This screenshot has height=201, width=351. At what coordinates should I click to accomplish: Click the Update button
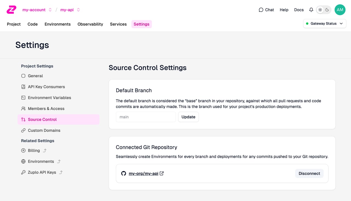pos(188,117)
